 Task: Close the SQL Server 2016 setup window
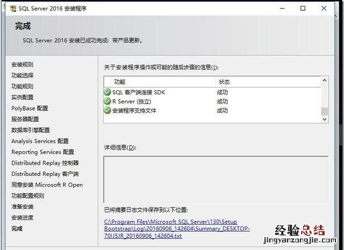coord(324,9)
